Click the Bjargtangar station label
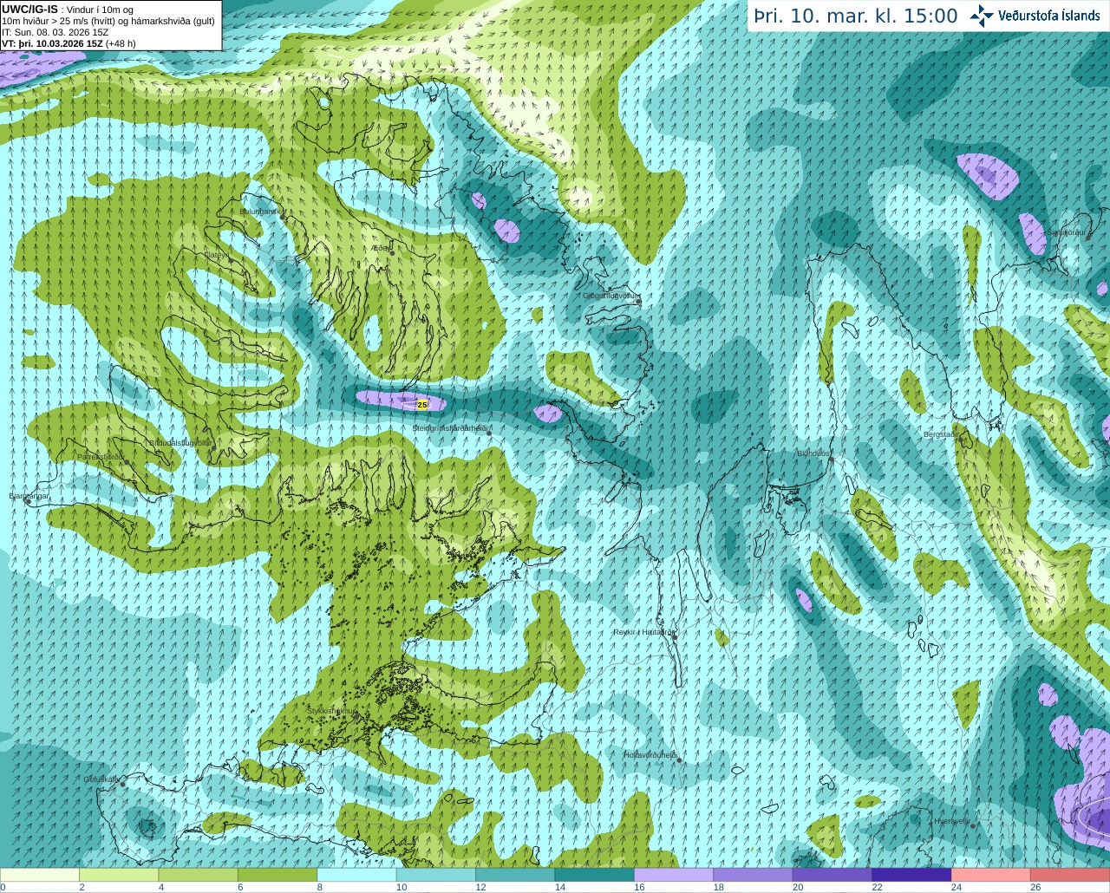 pos(29,496)
